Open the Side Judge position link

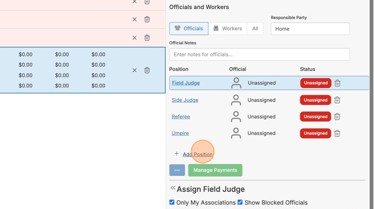click(185, 100)
